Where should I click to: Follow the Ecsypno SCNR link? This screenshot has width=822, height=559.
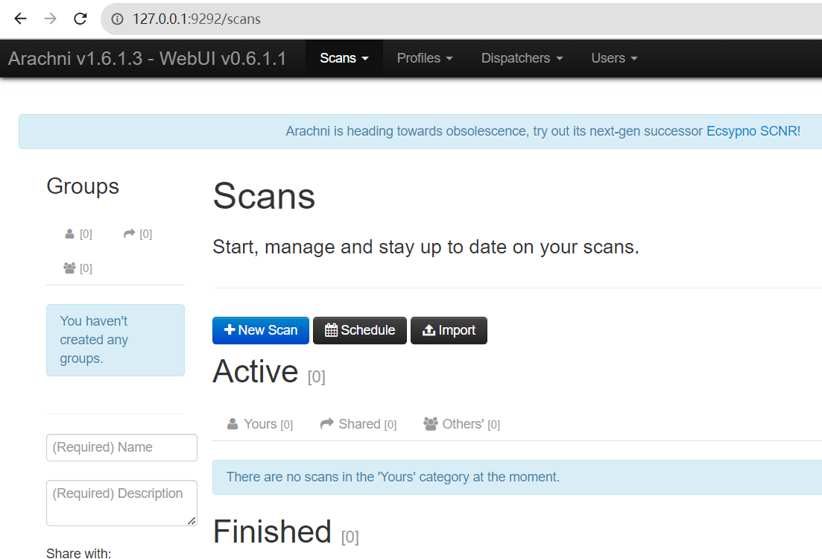click(753, 131)
